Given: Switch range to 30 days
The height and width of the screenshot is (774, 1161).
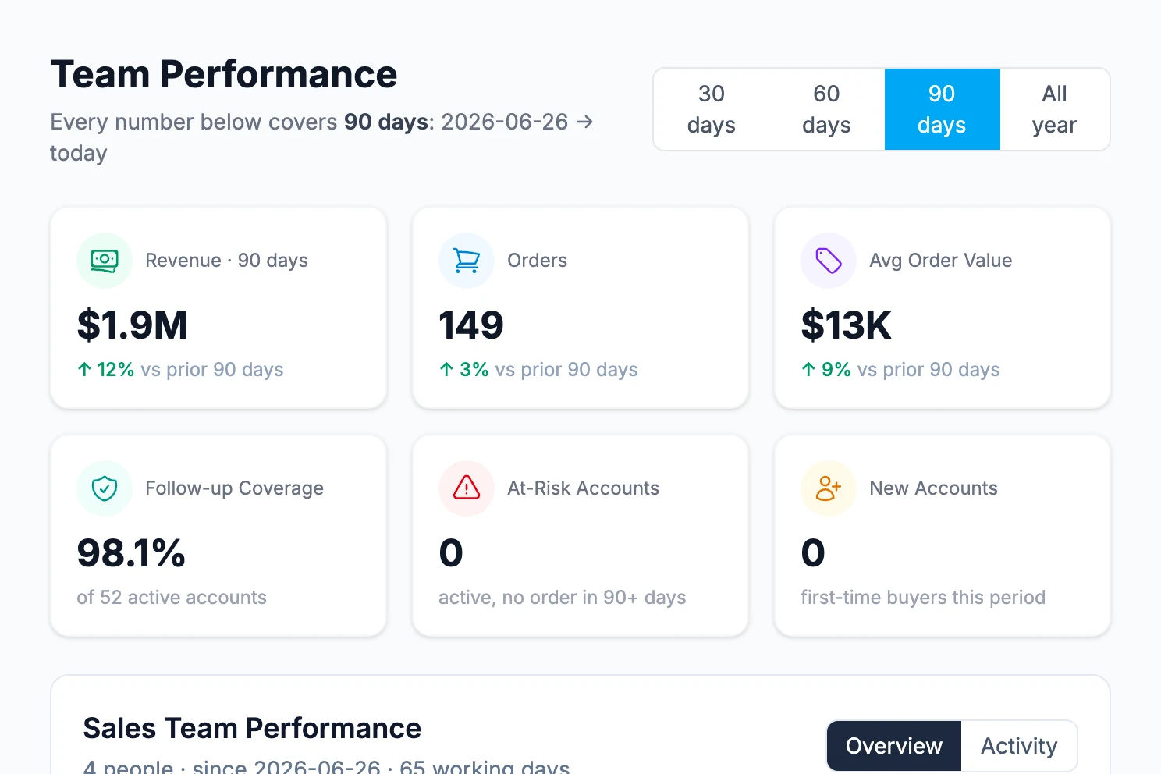Looking at the screenshot, I should 712,109.
